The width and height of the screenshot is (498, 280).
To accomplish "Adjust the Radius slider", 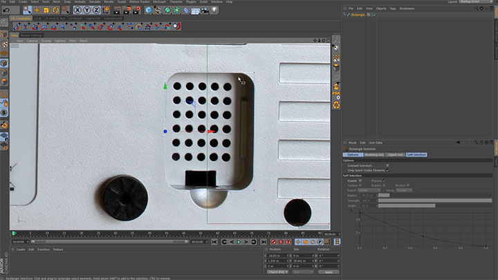I will tap(435, 195).
